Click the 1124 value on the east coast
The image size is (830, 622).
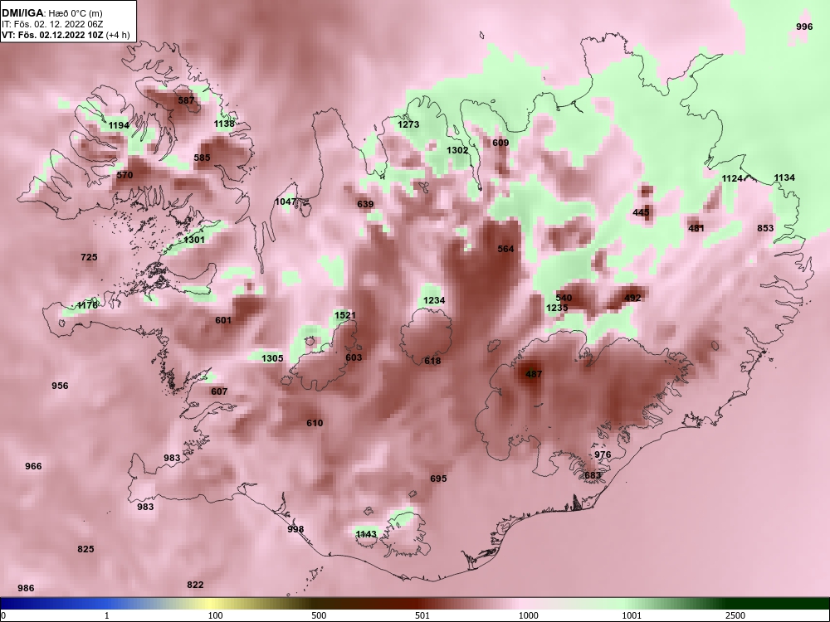732,178
